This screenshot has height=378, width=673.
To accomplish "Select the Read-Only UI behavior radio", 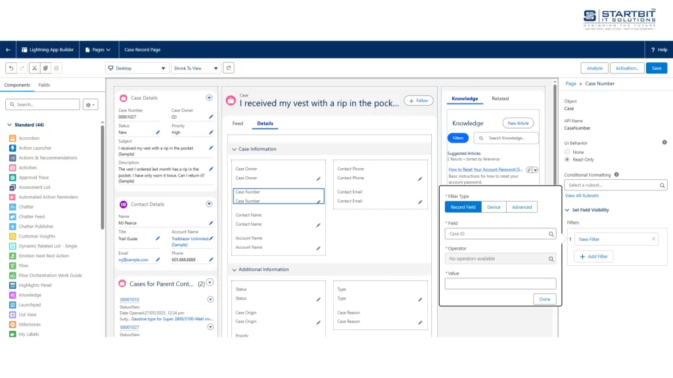I will 567,159.
